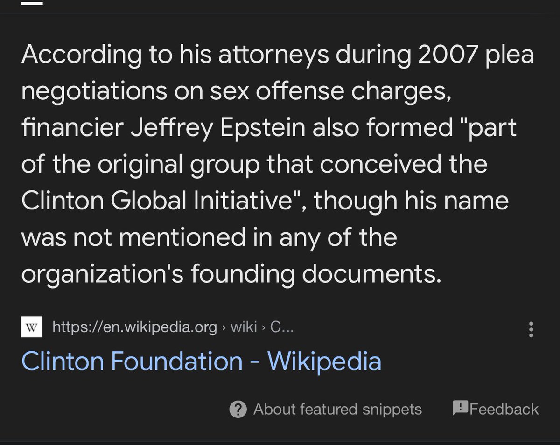
Task: Open the three-dot more options menu
Action: (531, 329)
